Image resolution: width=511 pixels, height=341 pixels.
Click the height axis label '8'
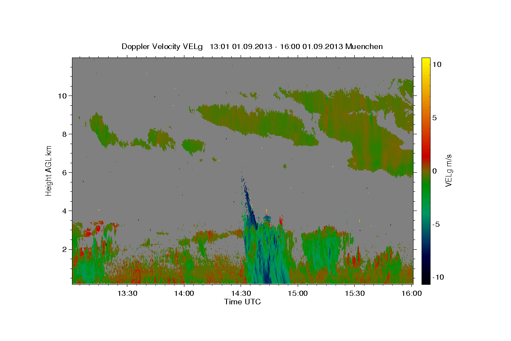[x=64, y=134]
